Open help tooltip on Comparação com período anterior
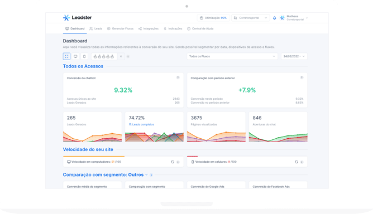The height and width of the screenshot is (214, 373). click(302, 77)
